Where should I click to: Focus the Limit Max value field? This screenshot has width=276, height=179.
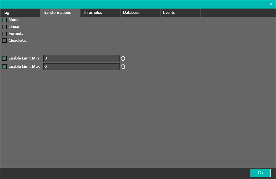tap(81, 67)
